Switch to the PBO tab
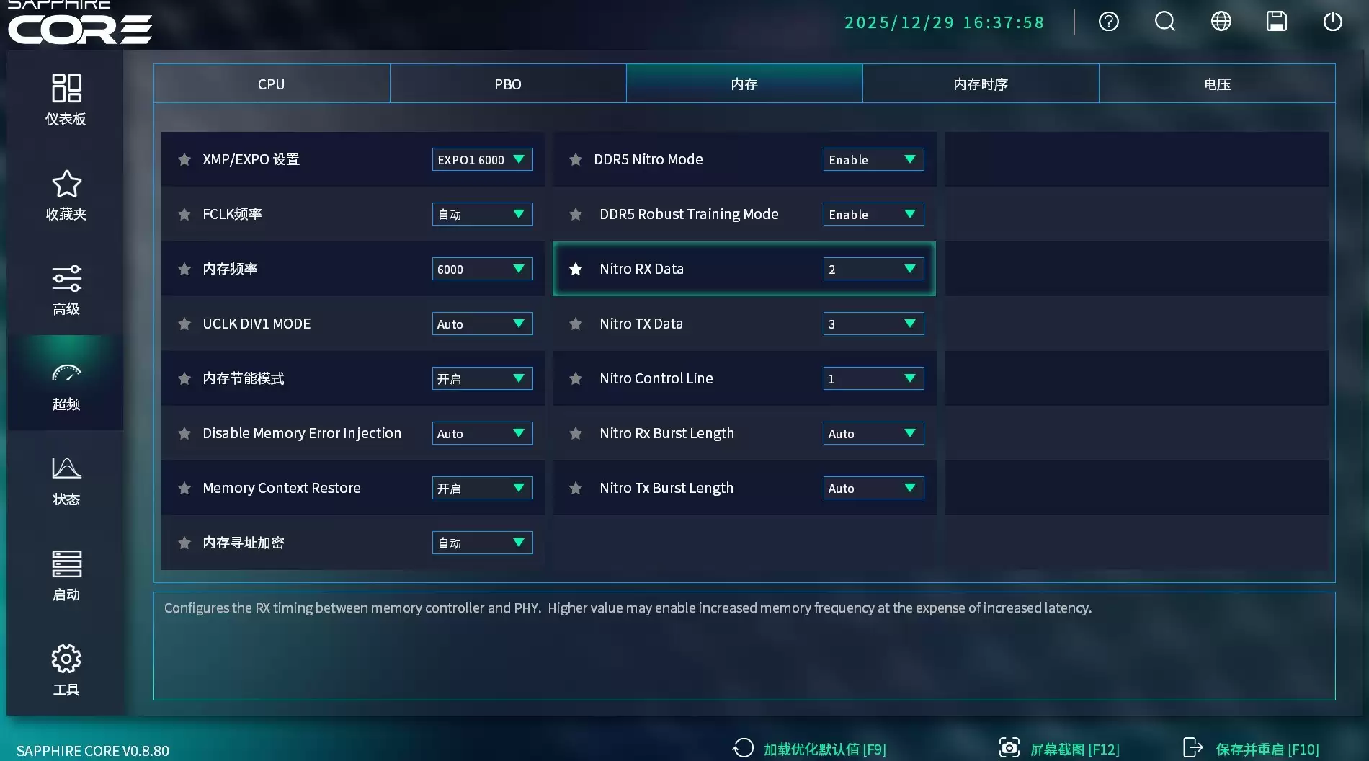Image resolution: width=1369 pixels, height=761 pixels. 507,84
